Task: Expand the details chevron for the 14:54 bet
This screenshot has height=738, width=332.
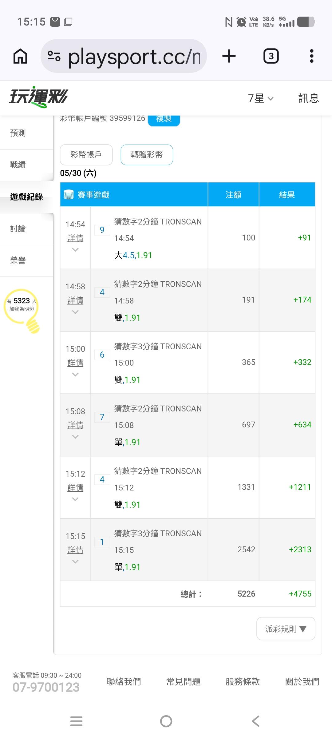Action: click(x=75, y=250)
